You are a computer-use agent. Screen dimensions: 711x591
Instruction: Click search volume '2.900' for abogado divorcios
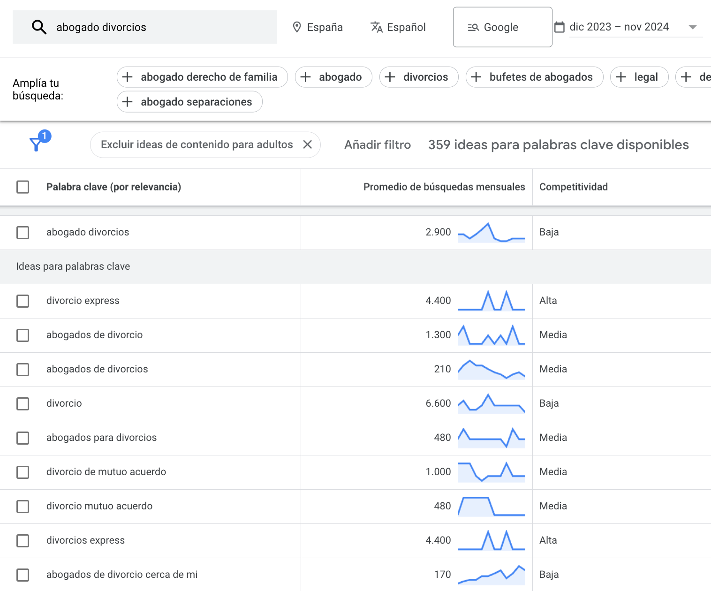click(x=438, y=232)
